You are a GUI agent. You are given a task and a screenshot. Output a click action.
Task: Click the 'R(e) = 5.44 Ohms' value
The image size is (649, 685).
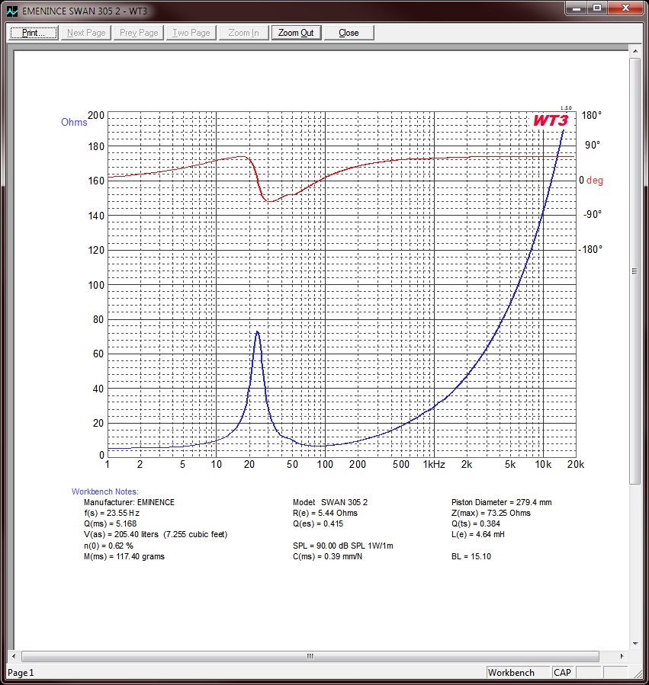pyautogui.click(x=326, y=513)
